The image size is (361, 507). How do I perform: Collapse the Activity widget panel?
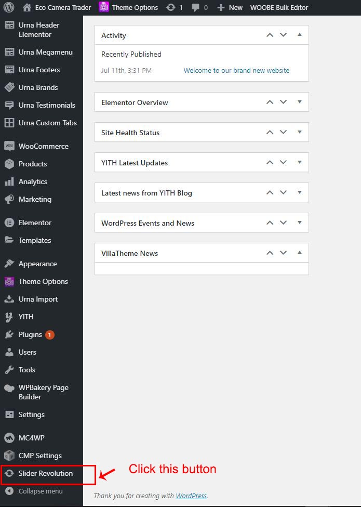(x=299, y=35)
